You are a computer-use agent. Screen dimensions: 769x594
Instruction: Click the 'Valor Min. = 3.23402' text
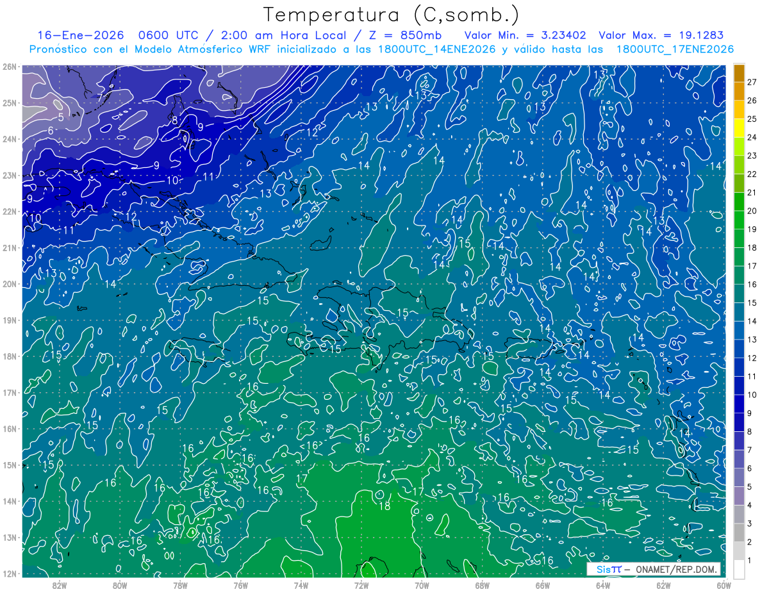click(x=525, y=35)
